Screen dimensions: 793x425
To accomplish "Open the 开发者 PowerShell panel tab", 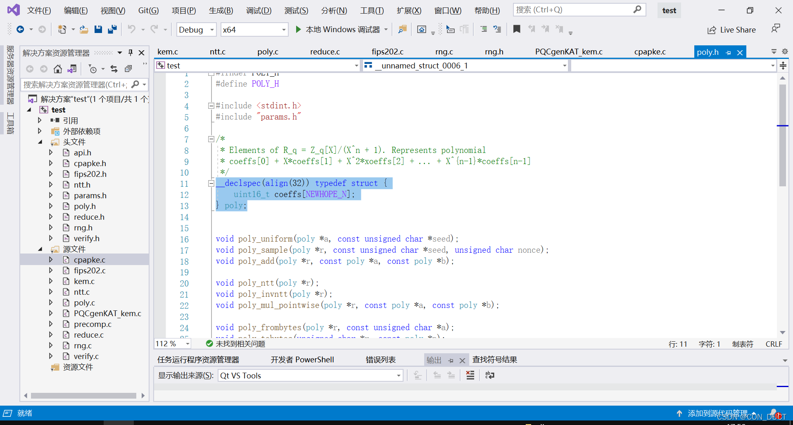I will tap(302, 360).
